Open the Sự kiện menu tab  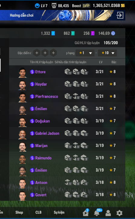(59, 212)
